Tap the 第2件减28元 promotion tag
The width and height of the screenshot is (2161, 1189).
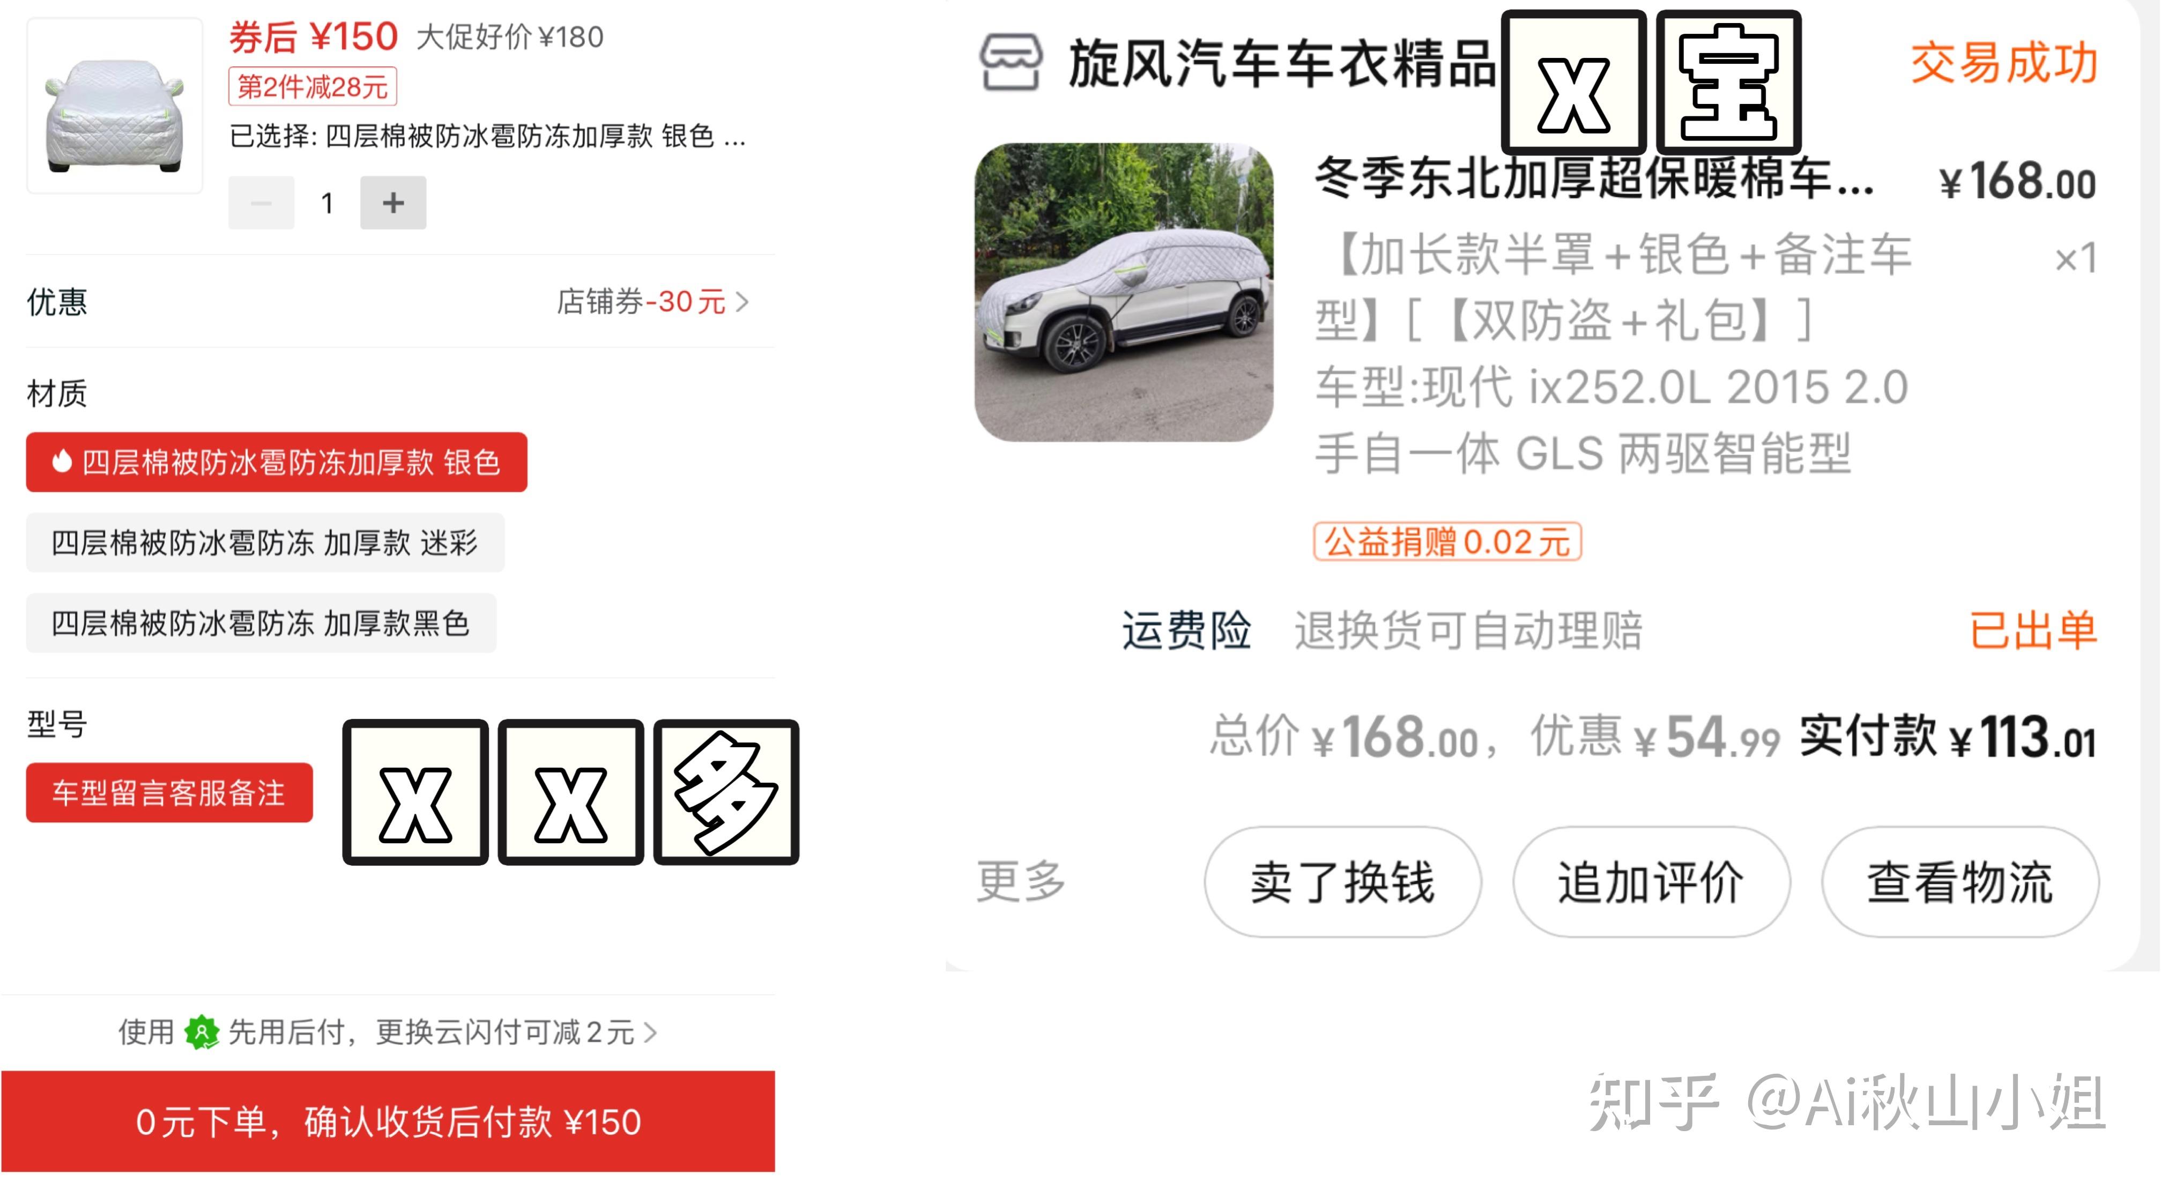(x=312, y=86)
